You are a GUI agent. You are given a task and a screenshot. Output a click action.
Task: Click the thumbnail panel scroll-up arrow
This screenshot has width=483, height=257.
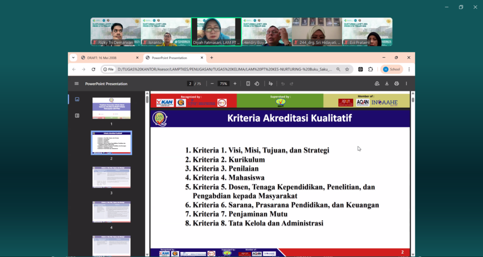pos(147,93)
